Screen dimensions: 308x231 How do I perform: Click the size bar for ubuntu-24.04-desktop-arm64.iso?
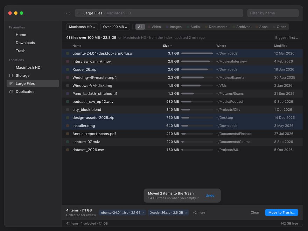pos(197,53)
